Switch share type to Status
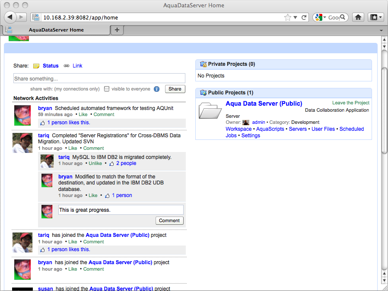Image resolution: width=388 pixels, height=291 pixels. click(x=51, y=66)
